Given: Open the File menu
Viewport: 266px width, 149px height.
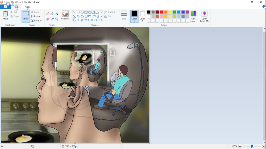Looking at the screenshot, I should (5, 7).
